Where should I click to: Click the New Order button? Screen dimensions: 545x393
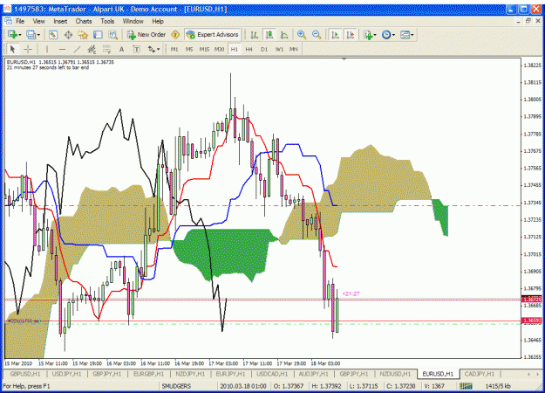(x=146, y=35)
